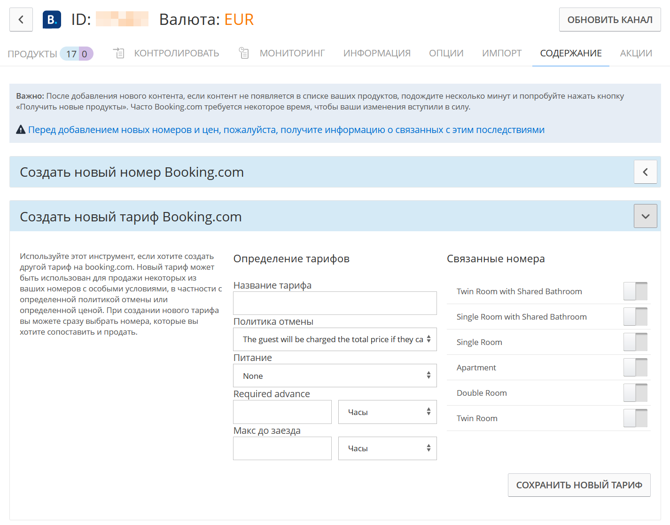Click the Booking.com B logo
This screenshot has height=525, width=670.
(x=52, y=20)
